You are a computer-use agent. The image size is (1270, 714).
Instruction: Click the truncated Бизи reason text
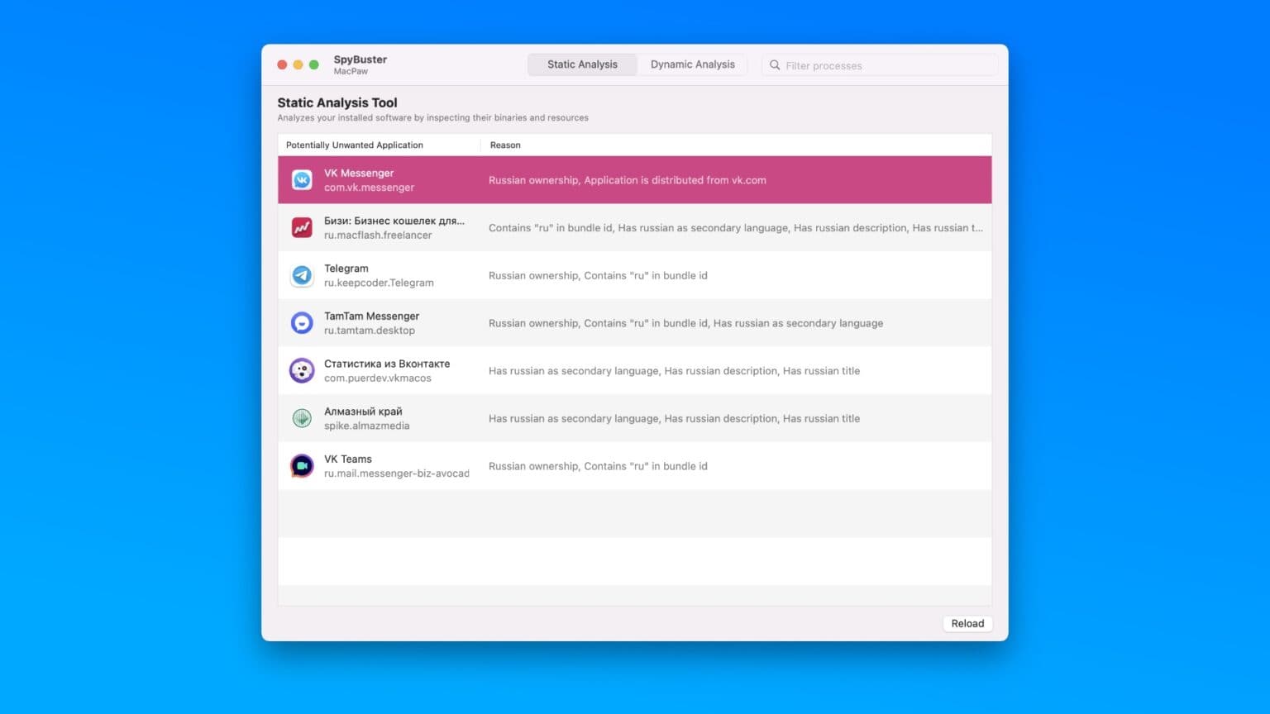(x=735, y=228)
